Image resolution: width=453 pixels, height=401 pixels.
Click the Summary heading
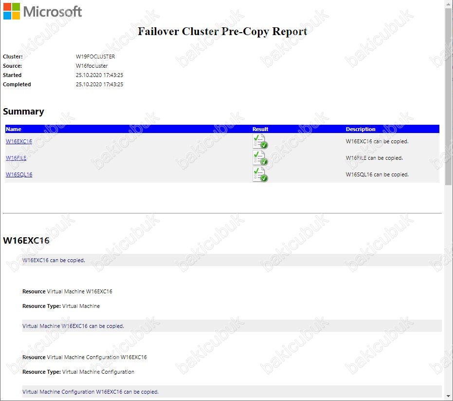[x=23, y=112]
